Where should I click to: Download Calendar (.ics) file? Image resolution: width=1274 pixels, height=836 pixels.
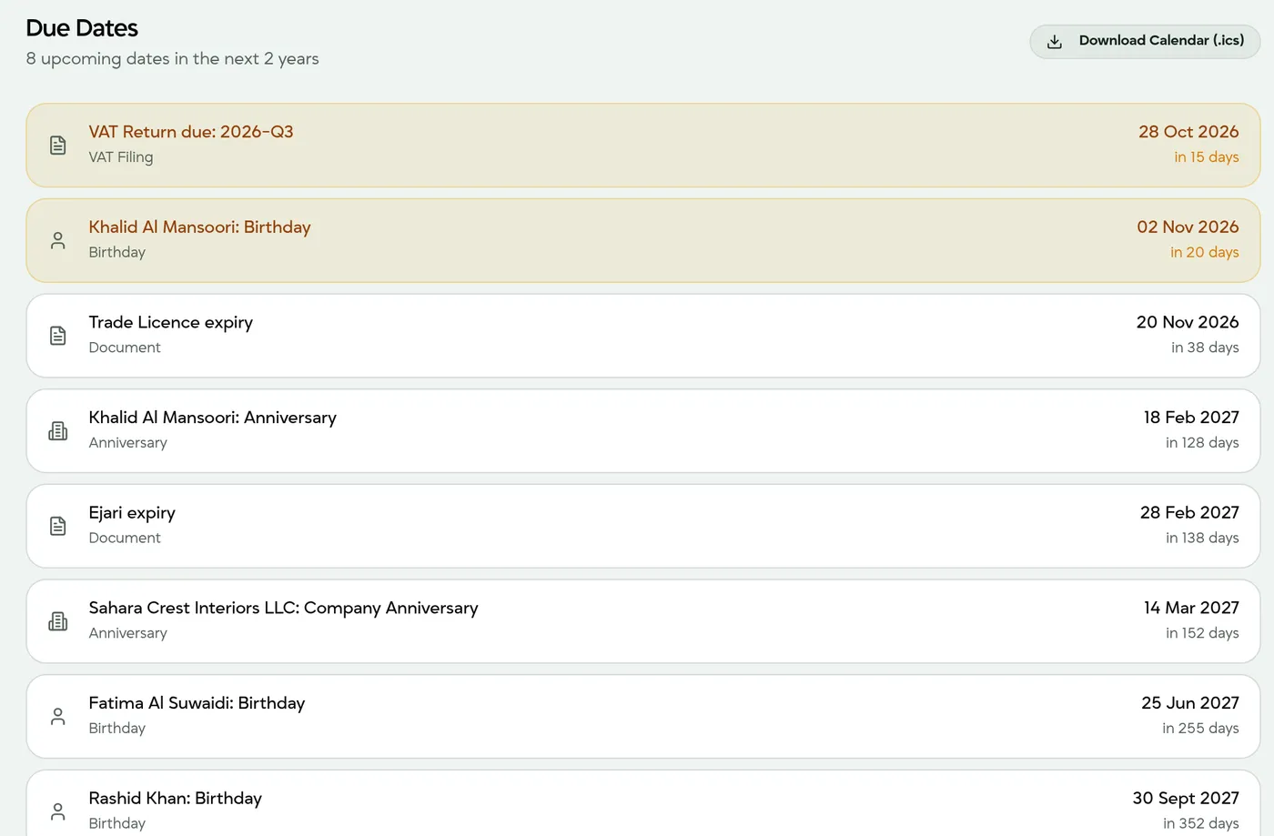click(x=1145, y=41)
